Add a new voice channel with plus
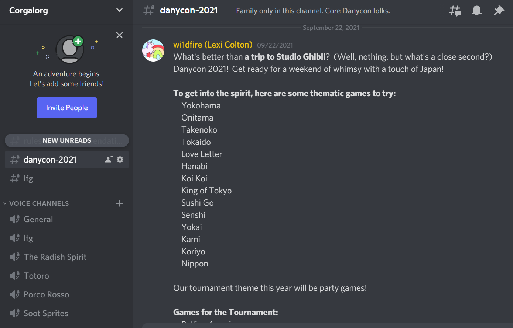 pos(119,203)
